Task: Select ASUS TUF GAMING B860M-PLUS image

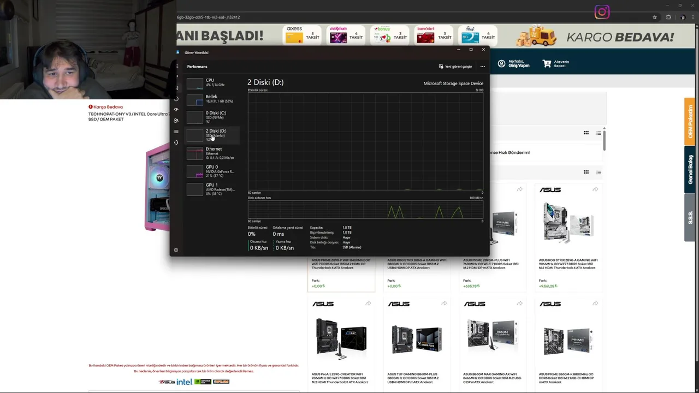Action: tap(417, 338)
